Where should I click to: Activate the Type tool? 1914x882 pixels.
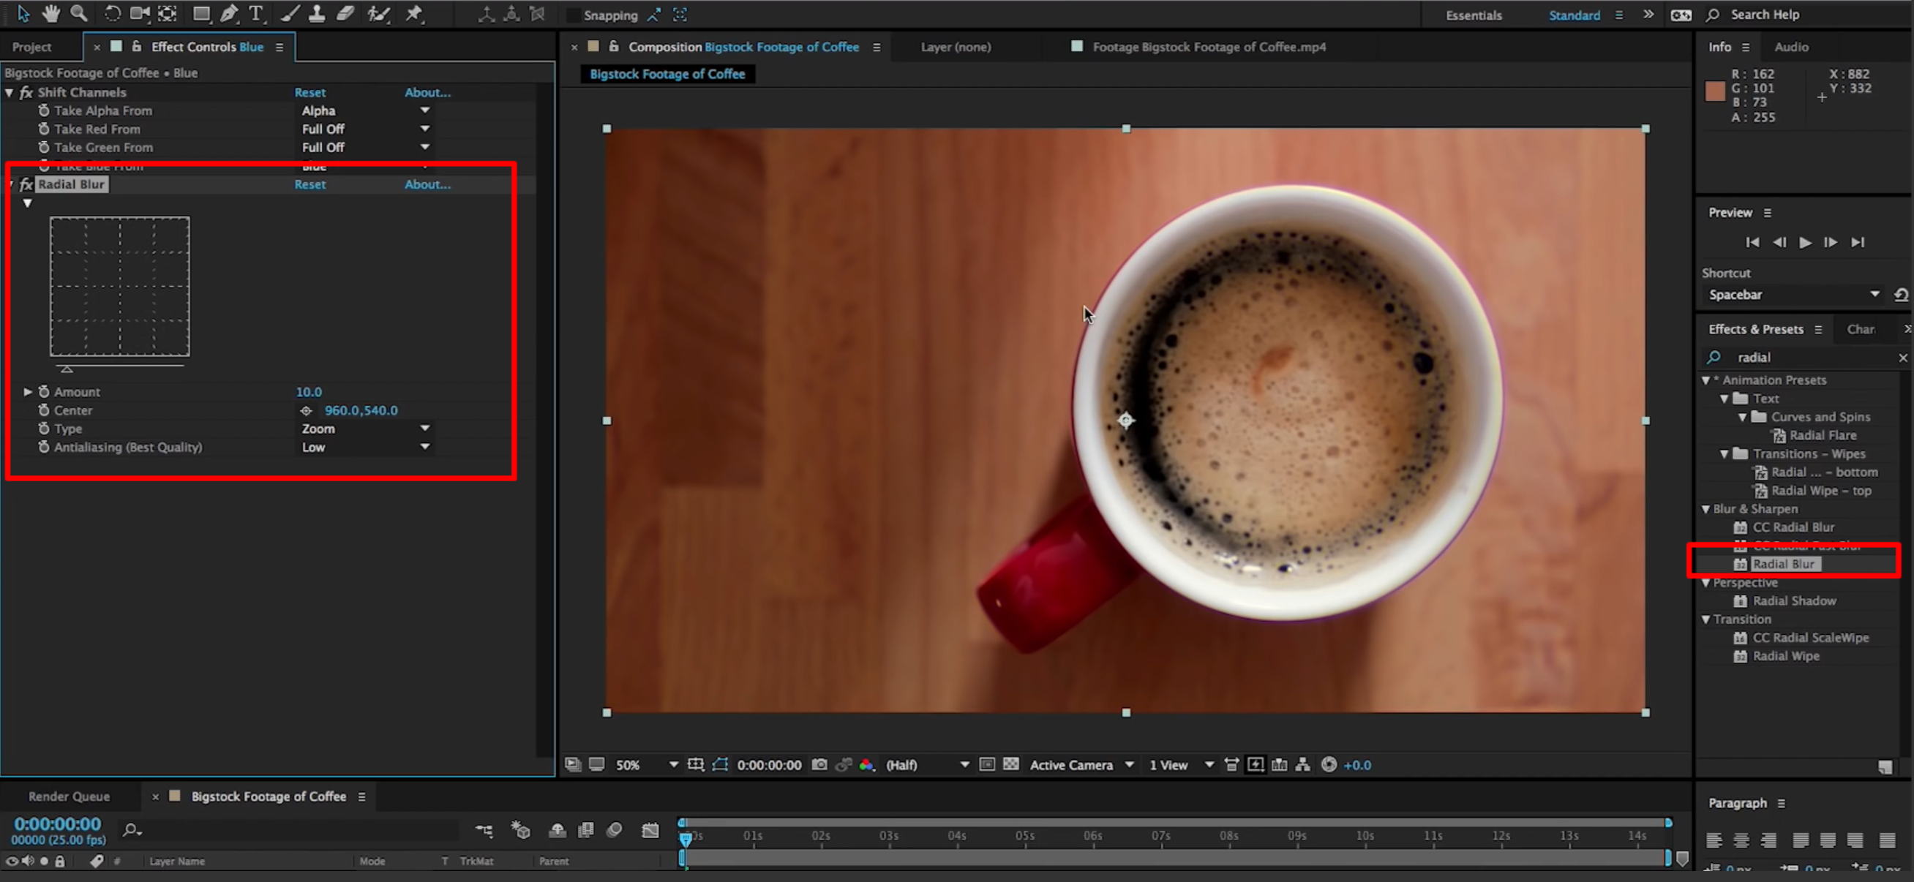(x=255, y=13)
